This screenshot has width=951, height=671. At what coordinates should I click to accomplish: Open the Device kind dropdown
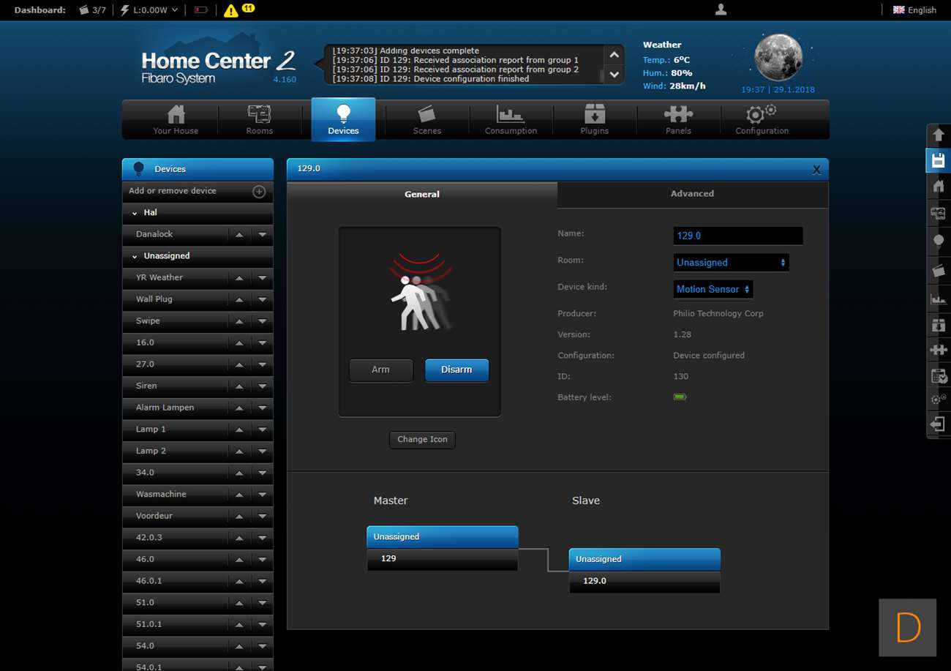pos(713,289)
